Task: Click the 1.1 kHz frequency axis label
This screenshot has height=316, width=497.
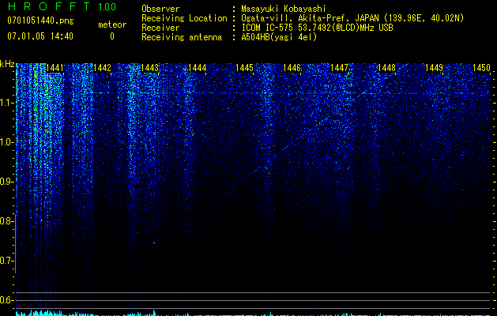Action: point(6,103)
